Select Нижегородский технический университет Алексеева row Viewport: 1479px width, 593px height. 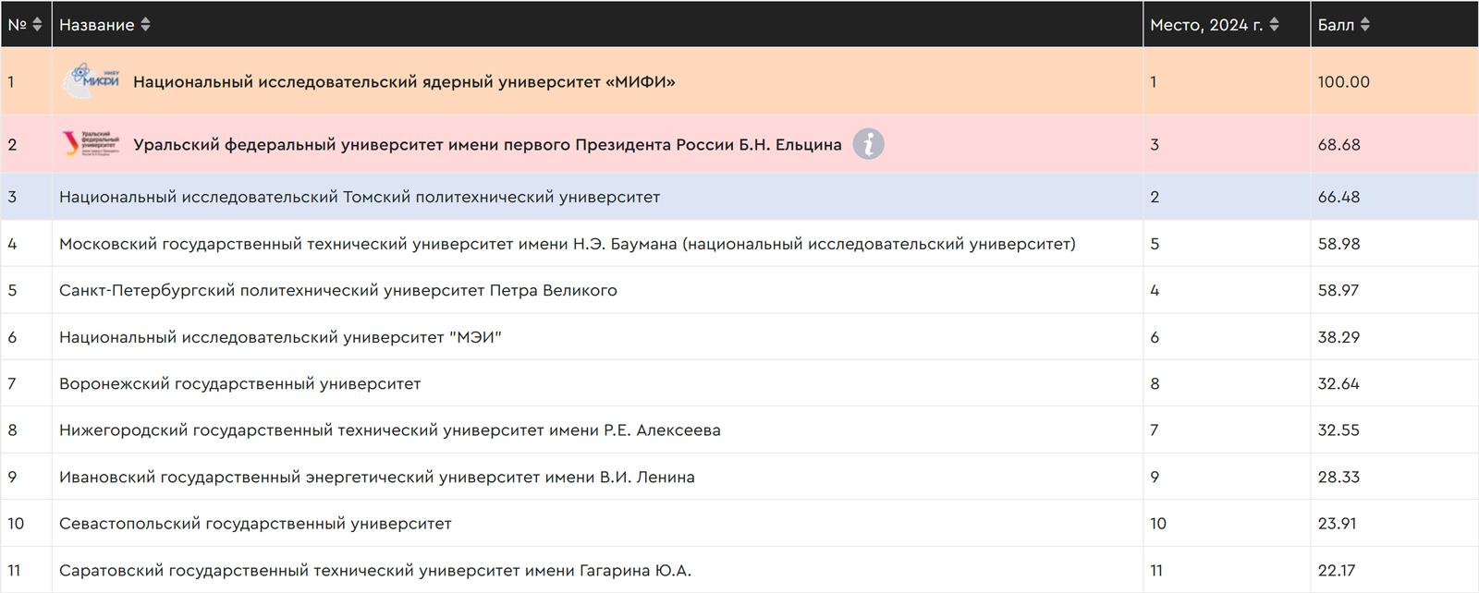pyautogui.click(x=739, y=430)
